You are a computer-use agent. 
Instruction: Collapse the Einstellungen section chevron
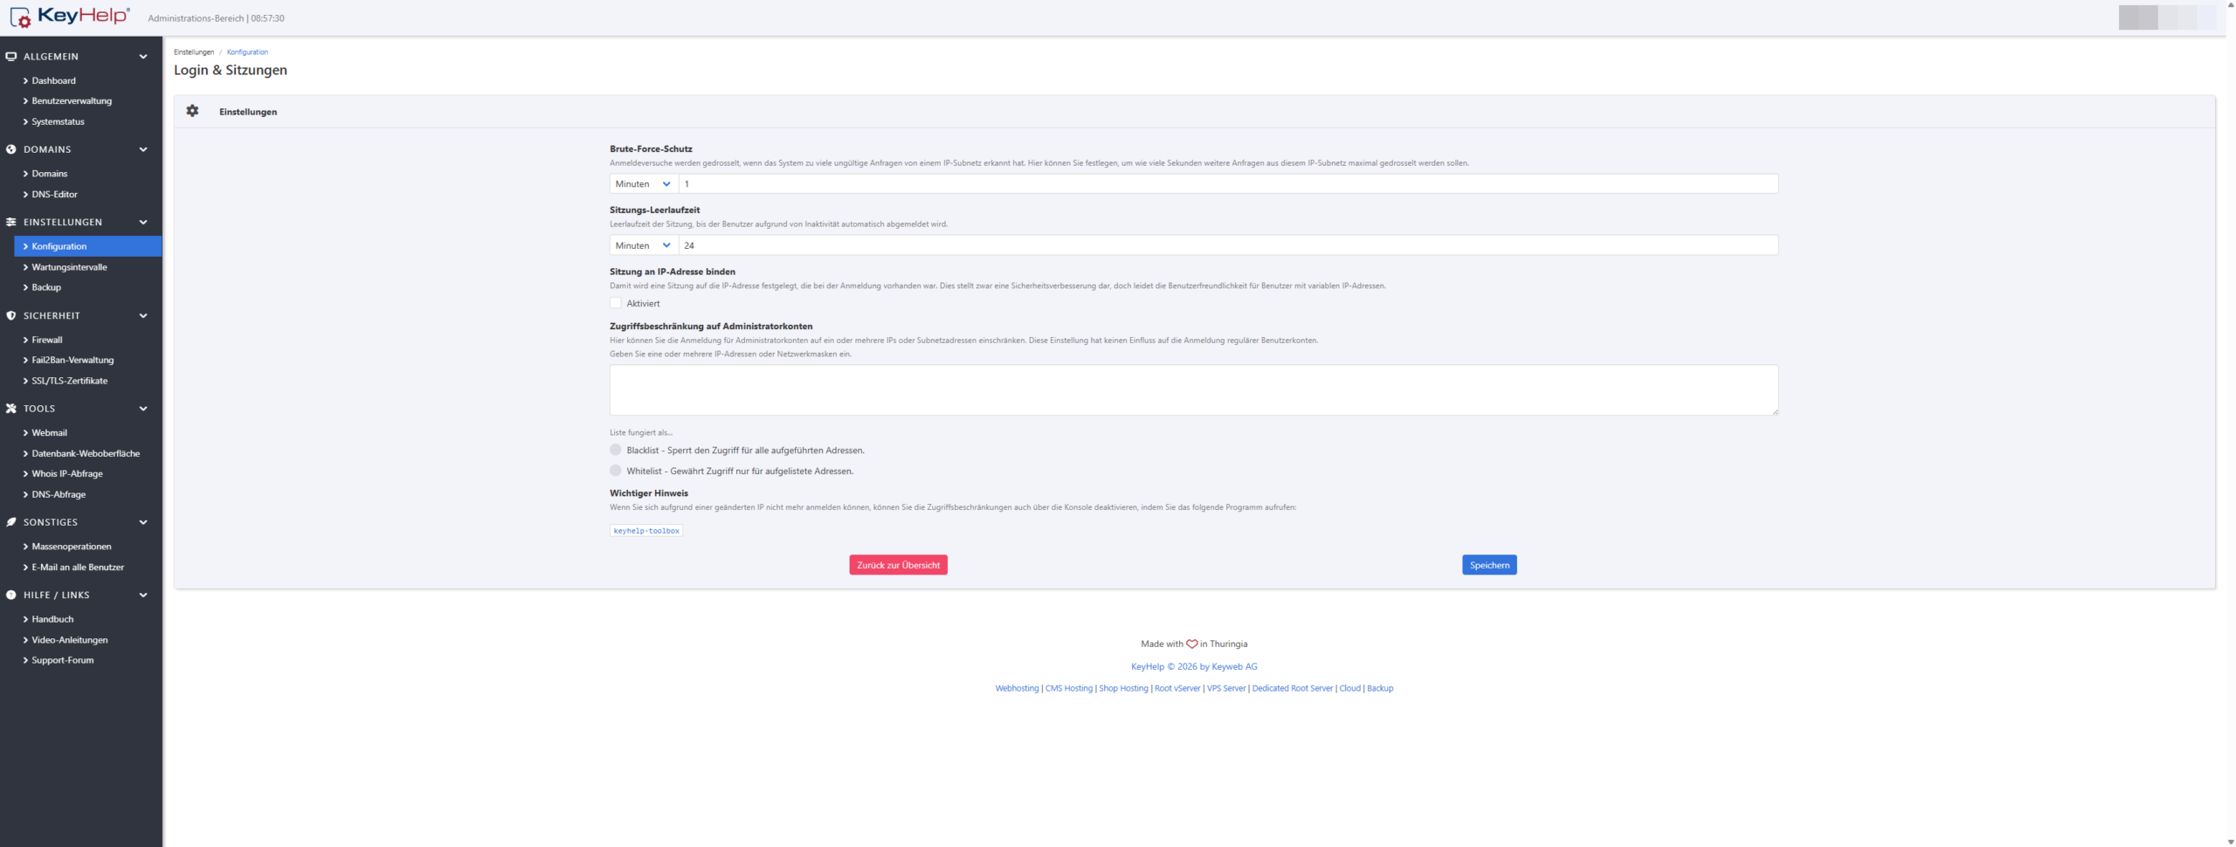pos(143,223)
